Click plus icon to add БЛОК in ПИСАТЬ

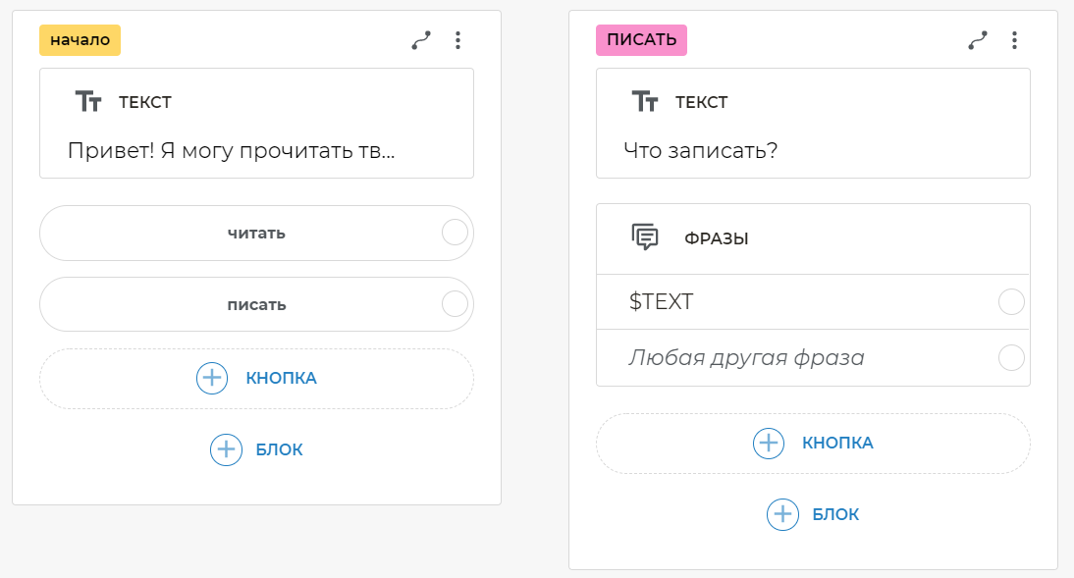tap(782, 514)
